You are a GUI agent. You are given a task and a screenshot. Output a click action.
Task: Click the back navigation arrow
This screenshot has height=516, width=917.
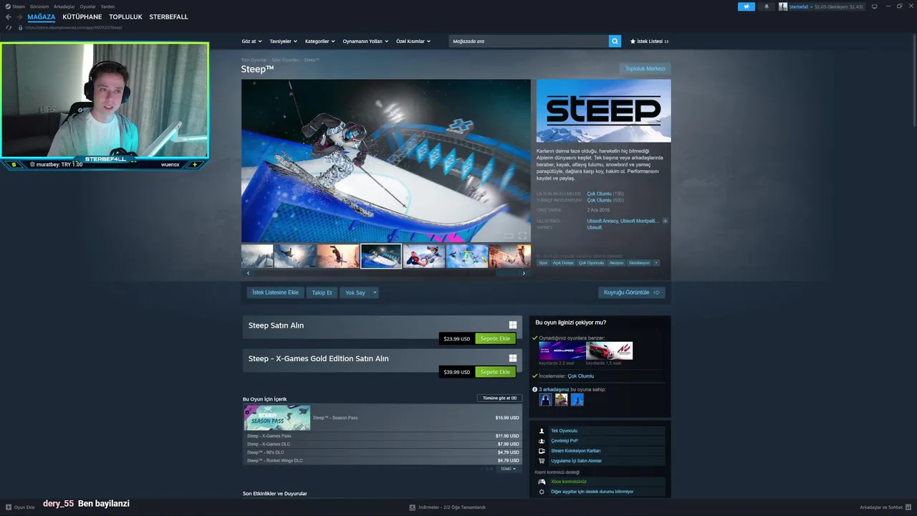[x=9, y=17]
